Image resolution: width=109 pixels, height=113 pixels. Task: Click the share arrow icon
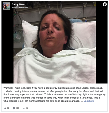point(24,108)
